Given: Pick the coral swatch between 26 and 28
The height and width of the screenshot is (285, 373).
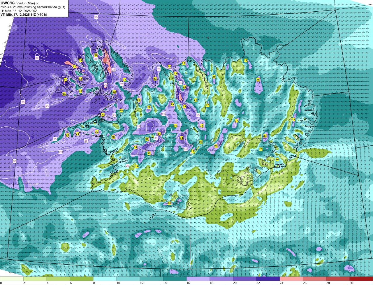Looking at the screenshot, I should tap(315, 279).
